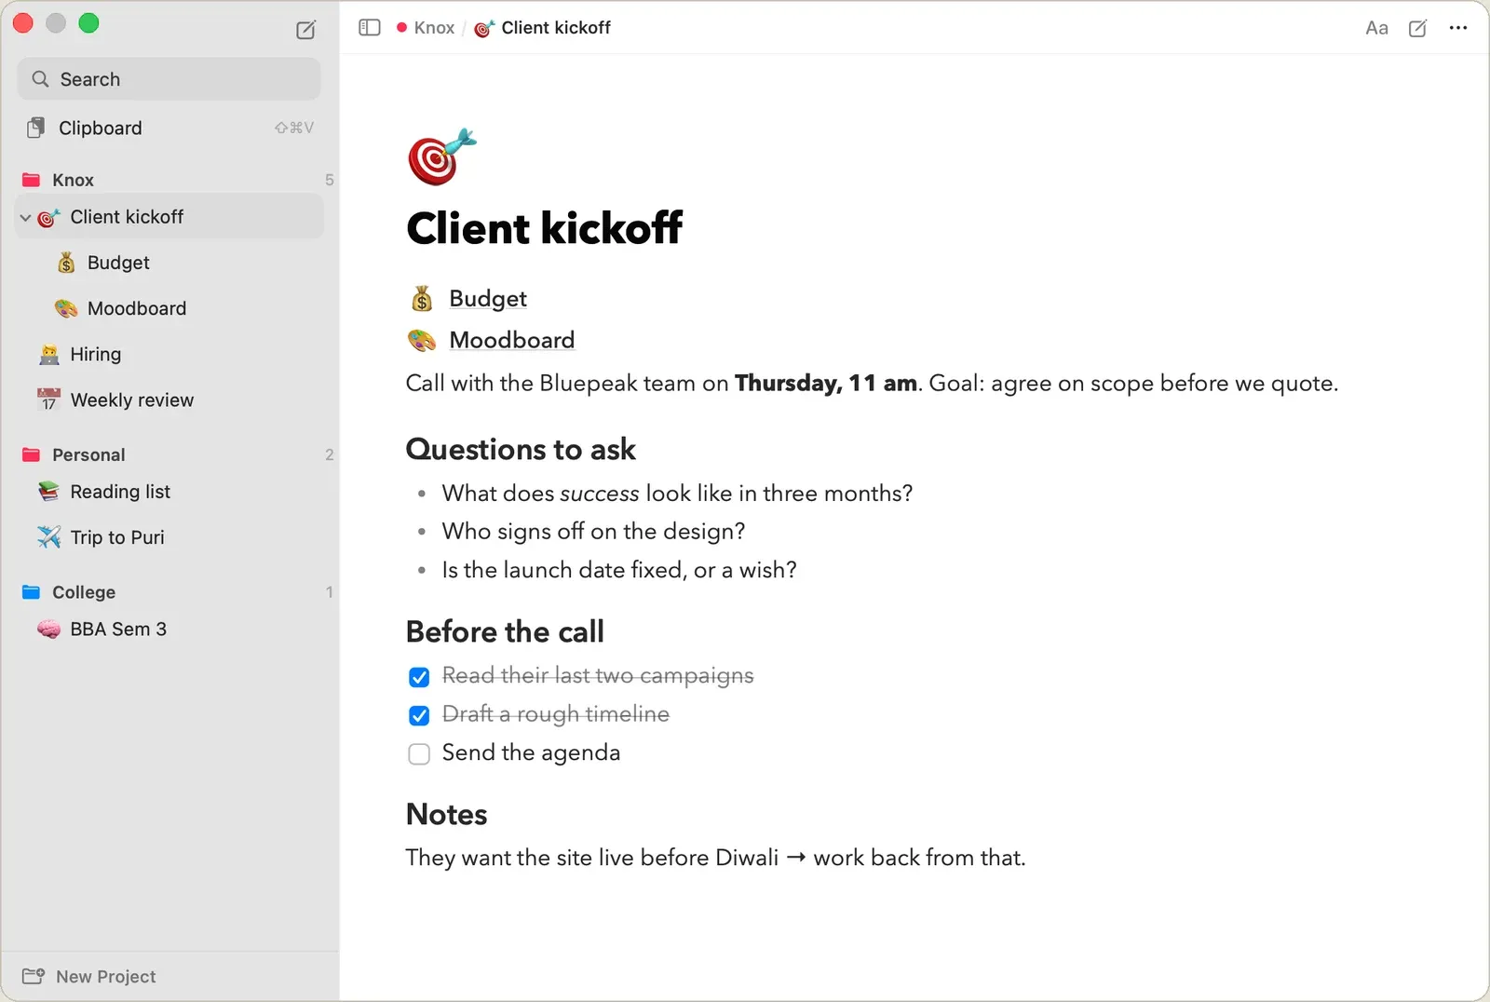Click the Knox red folder icon
Viewport: 1490px width, 1002px height.
click(x=31, y=180)
